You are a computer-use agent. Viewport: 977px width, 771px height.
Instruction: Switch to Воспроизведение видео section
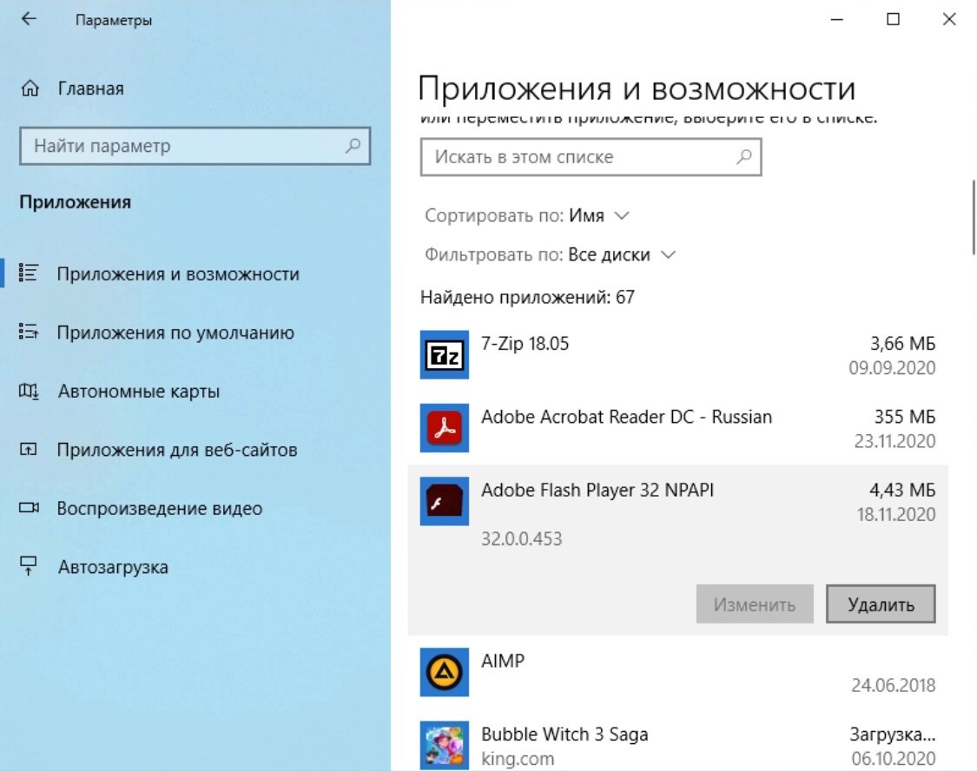[x=160, y=508]
